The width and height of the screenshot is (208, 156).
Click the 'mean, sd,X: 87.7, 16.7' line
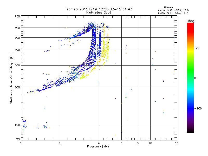point(173,13)
